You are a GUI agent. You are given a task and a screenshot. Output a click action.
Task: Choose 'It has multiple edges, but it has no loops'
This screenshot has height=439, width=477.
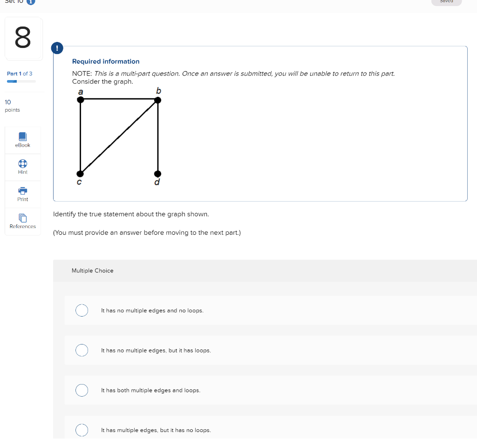82,430
